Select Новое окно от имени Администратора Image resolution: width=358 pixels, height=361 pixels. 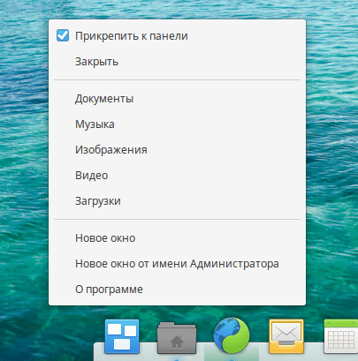177,264
